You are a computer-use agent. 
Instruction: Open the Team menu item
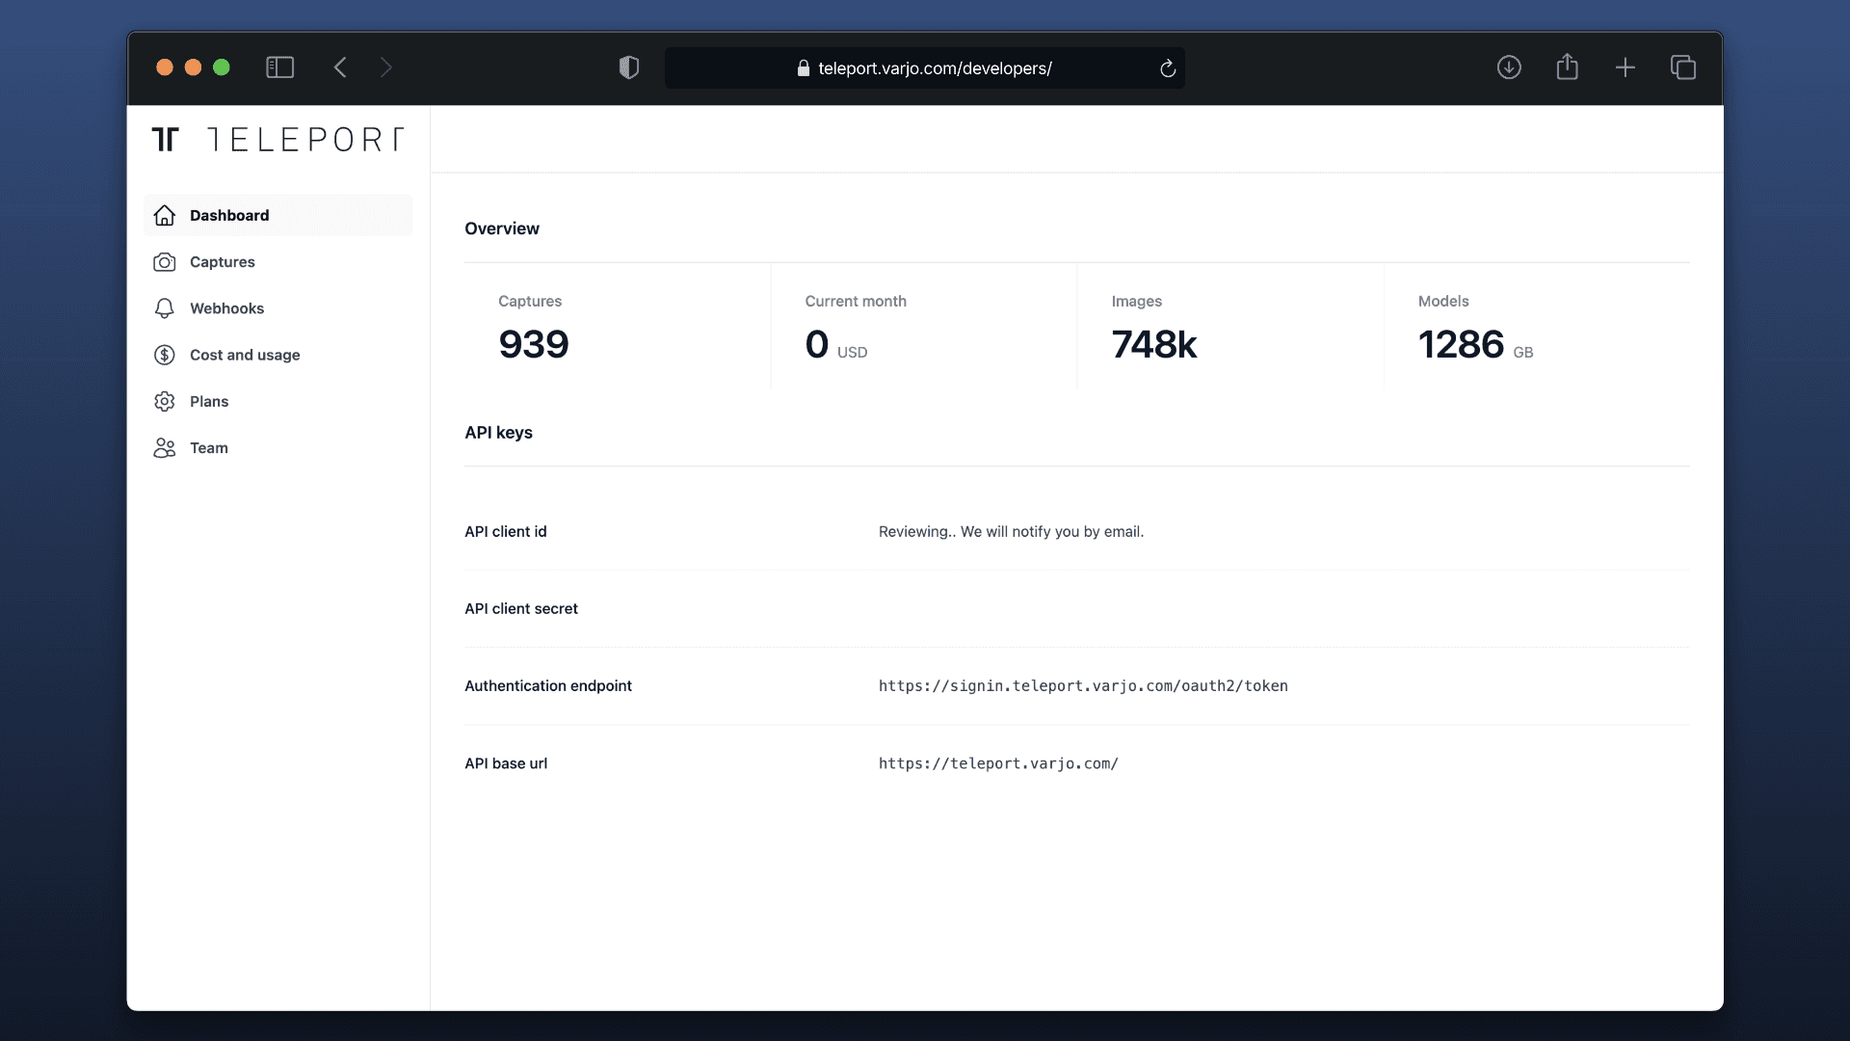point(277,447)
